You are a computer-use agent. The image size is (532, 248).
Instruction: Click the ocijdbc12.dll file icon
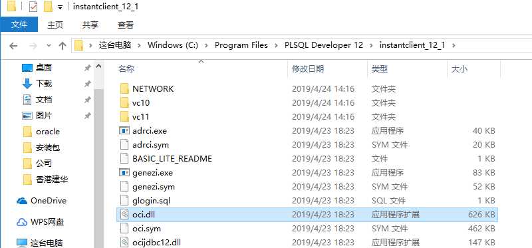[x=124, y=242]
